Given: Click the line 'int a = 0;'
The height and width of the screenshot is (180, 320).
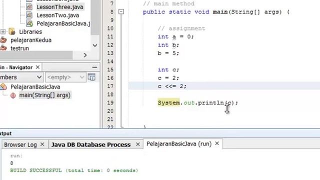Looking at the screenshot, I should click(175, 36).
